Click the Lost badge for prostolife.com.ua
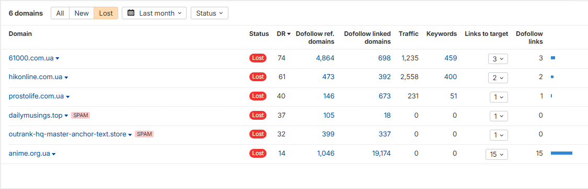 click(x=258, y=96)
